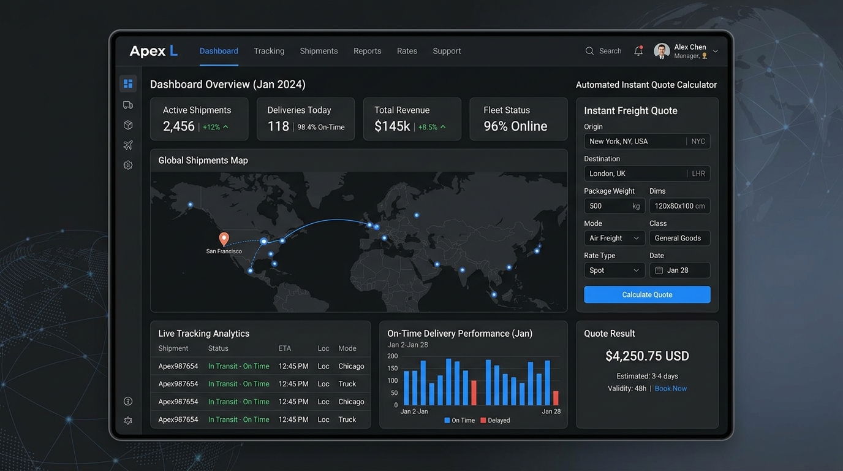The height and width of the screenshot is (471, 843).
Task: Click the $4,250.75 USD quote result
Action: pyautogui.click(x=647, y=356)
